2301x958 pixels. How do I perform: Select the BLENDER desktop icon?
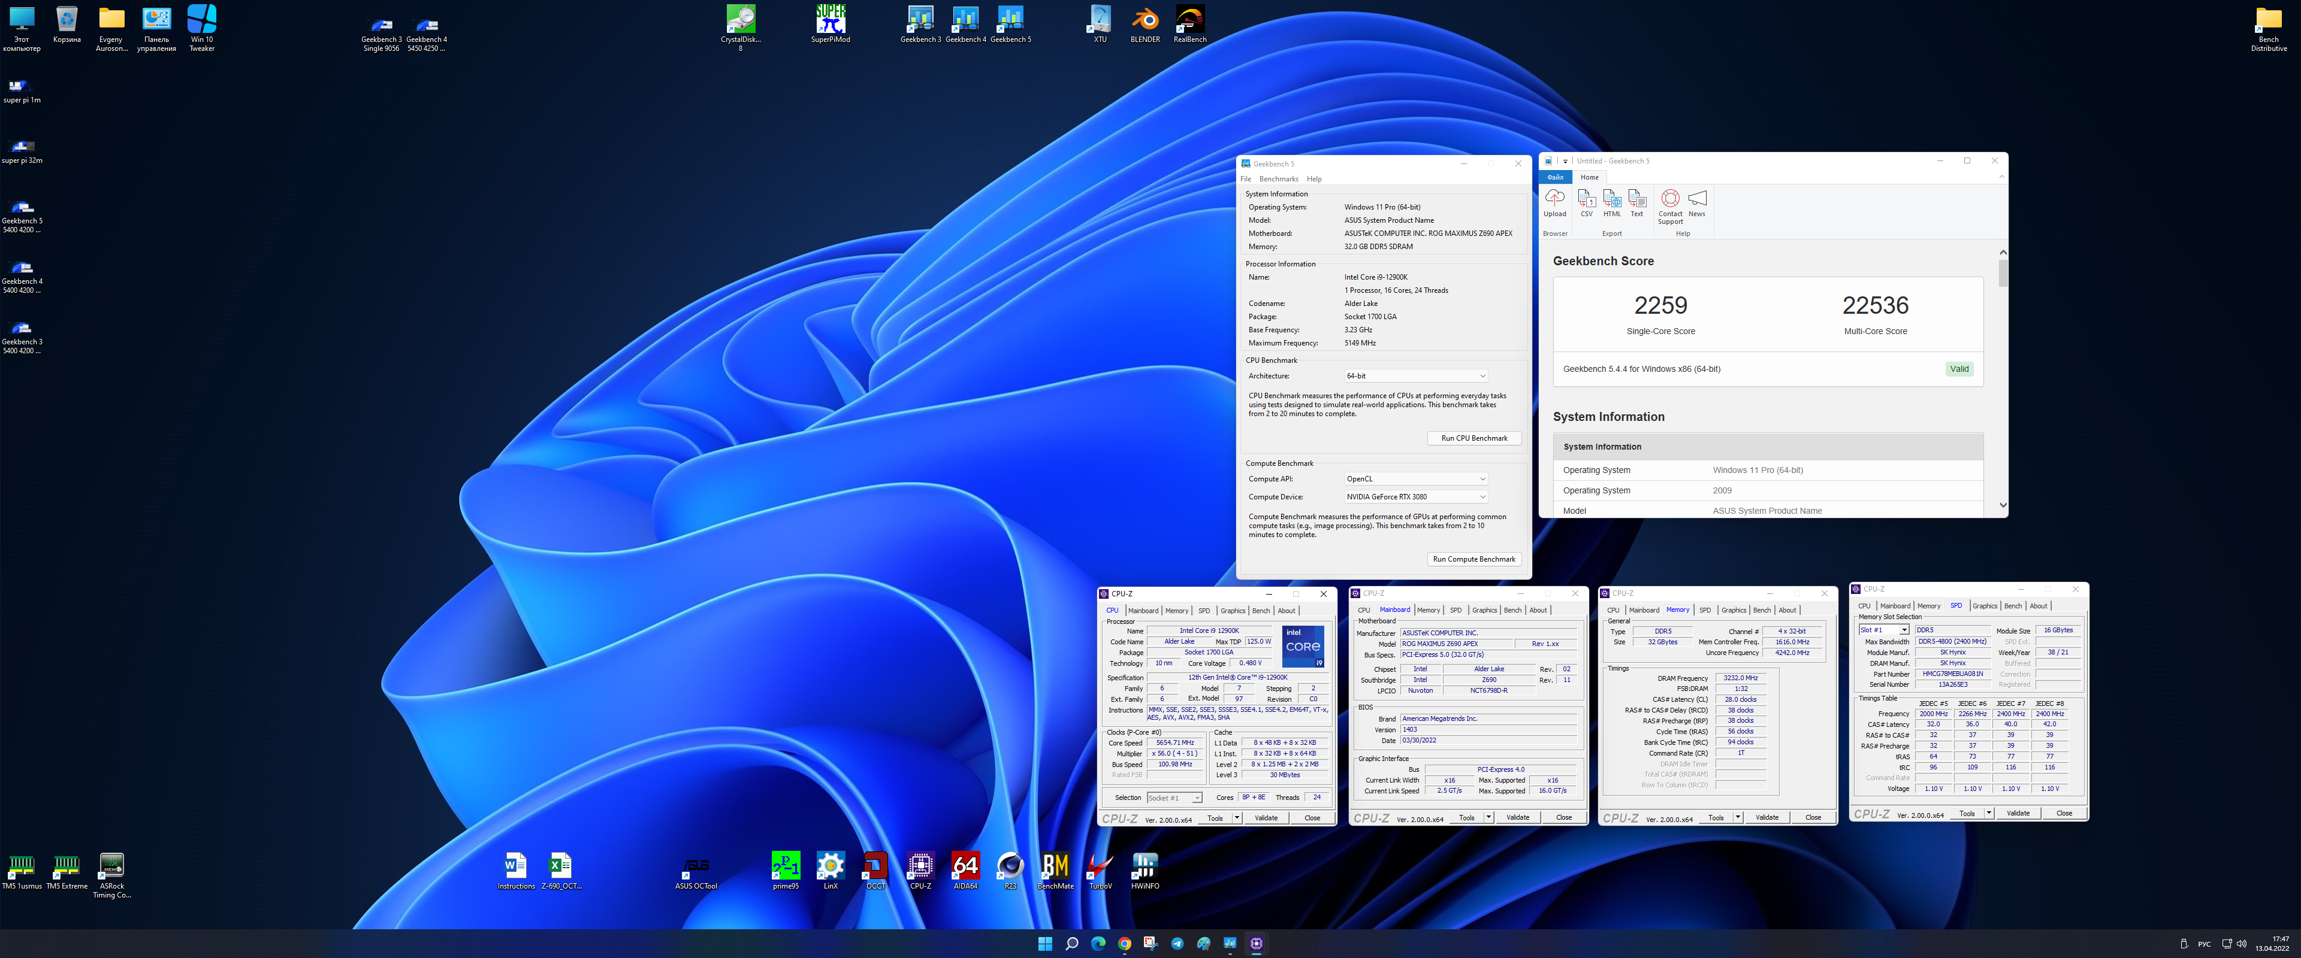click(1145, 24)
